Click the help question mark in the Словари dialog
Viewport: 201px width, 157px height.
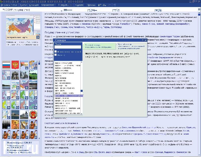click(x=142, y=40)
